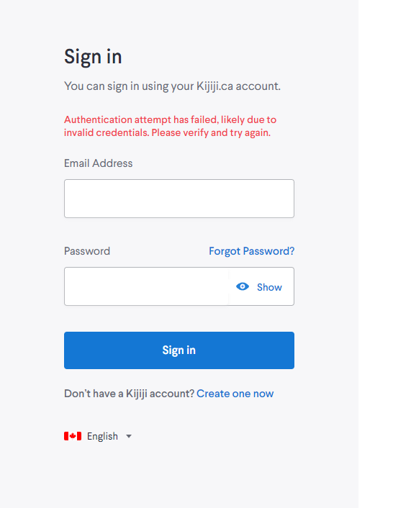This screenshot has width=393, height=508.
Task: Click the Sign in page heading
Action: tap(93, 56)
